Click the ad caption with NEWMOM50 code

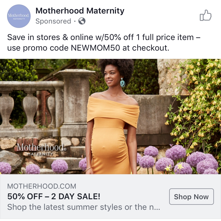tap(104, 43)
